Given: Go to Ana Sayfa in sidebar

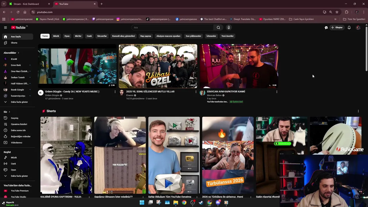Looking at the screenshot, I should coord(17,37).
